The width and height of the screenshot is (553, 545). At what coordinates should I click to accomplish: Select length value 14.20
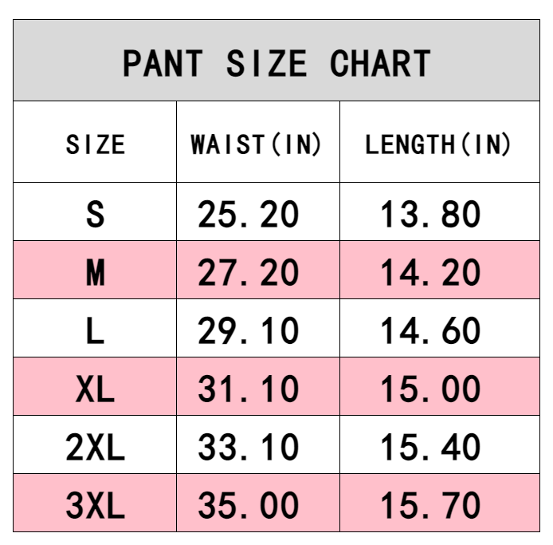(430, 273)
